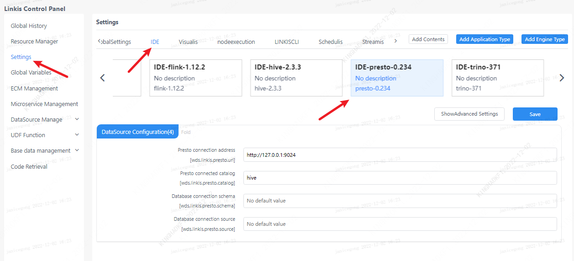Select the IDE-hive-2.3.3 engine card
The height and width of the screenshot is (261, 574).
[296, 78]
